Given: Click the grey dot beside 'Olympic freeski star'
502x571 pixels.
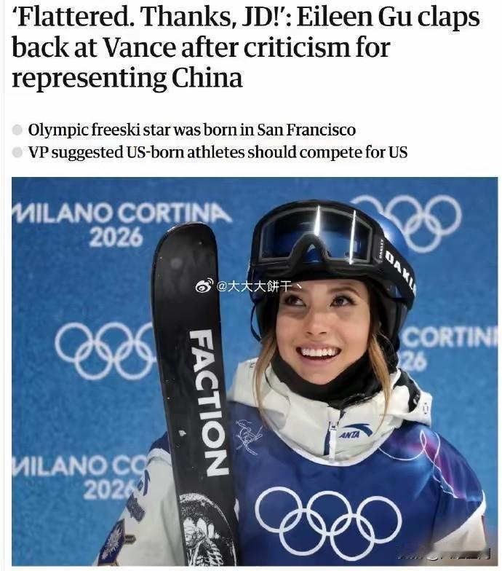Looking at the screenshot, I should point(17,130).
